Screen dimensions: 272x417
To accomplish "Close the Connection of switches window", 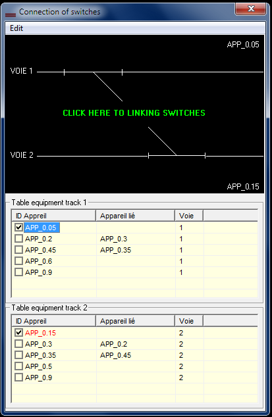I will click(251, 9).
